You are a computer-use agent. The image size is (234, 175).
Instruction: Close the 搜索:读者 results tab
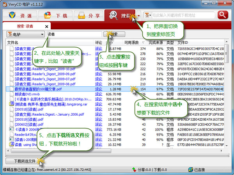(46, 27)
